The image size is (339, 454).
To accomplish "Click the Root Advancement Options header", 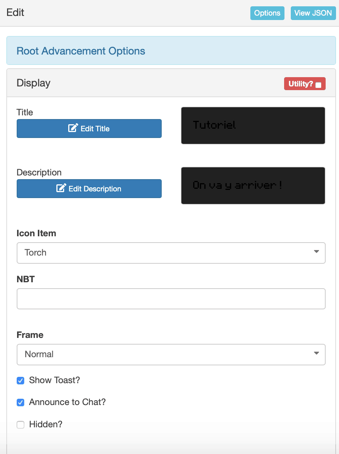I will click(81, 51).
